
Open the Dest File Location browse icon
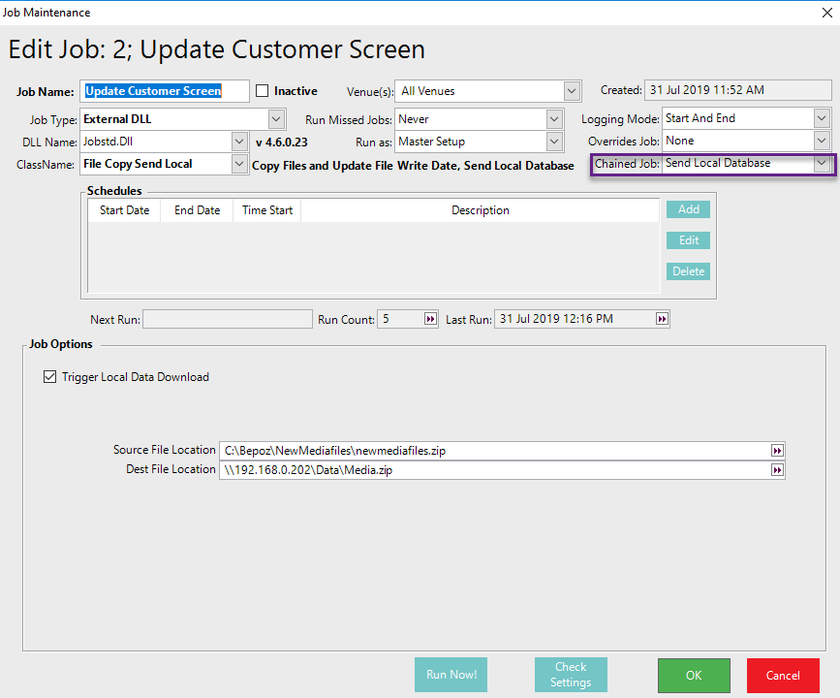[x=776, y=470]
